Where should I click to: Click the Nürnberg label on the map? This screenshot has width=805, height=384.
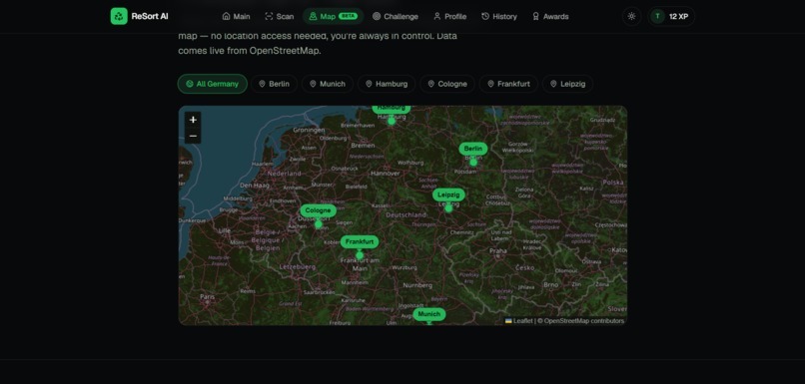coord(417,285)
